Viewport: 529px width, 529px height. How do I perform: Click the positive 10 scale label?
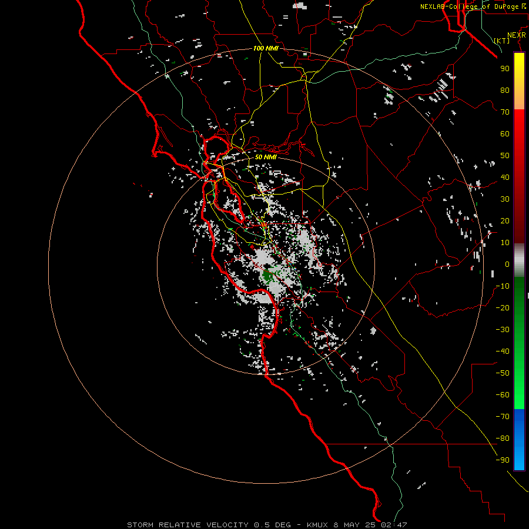[x=505, y=243]
